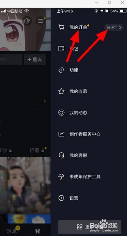Tap the pointing hand icon on profile

click(x=27, y=21)
